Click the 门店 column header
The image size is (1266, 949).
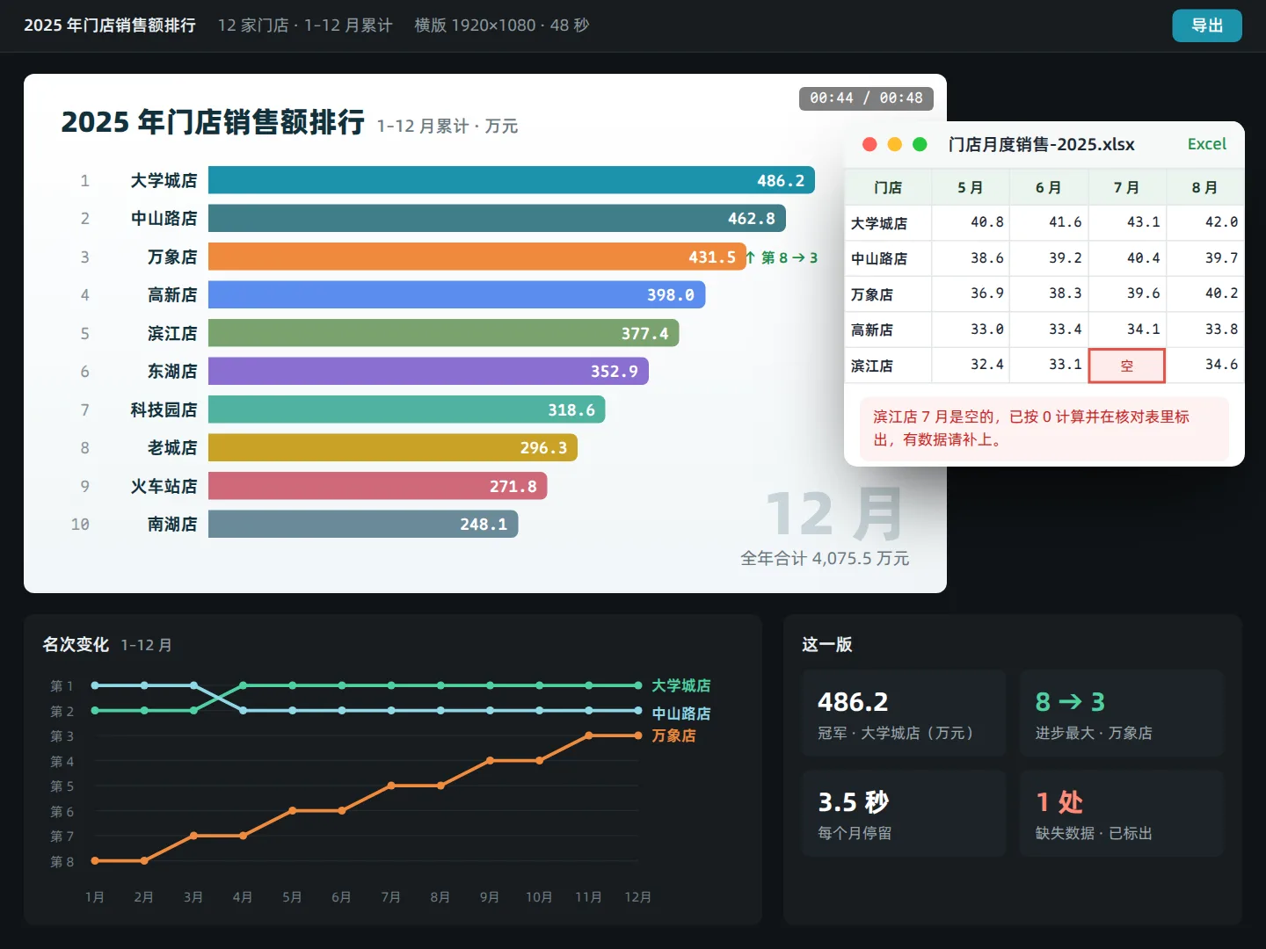pos(888,187)
